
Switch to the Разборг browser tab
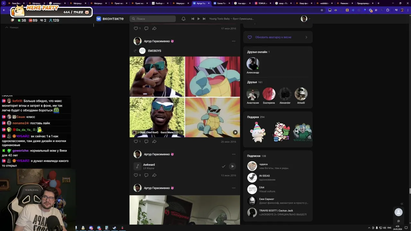coord(160,3)
